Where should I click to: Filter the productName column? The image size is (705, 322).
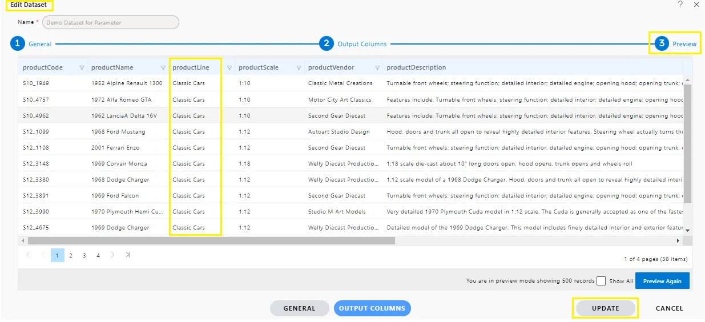[163, 68]
